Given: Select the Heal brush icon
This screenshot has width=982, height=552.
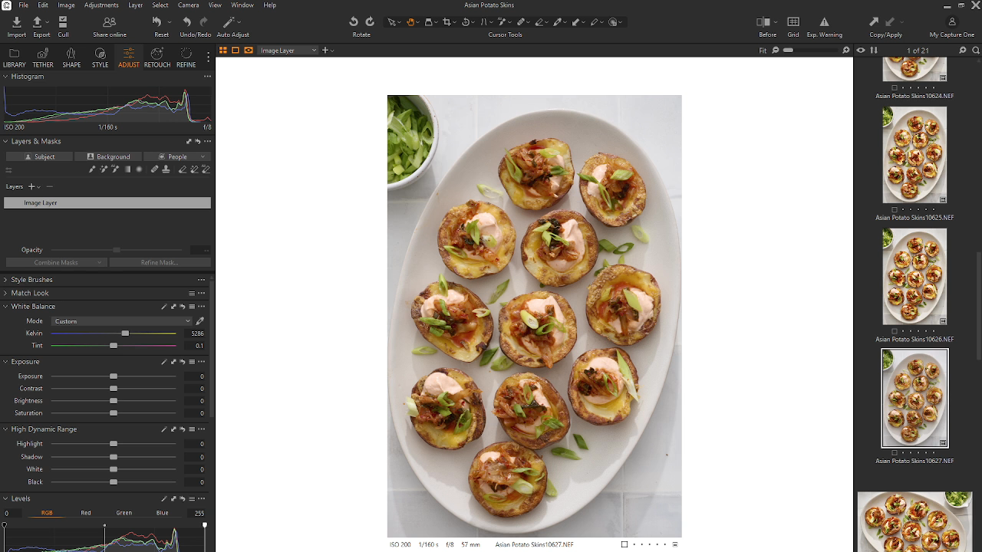Looking at the screenshot, I should point(154,169).
